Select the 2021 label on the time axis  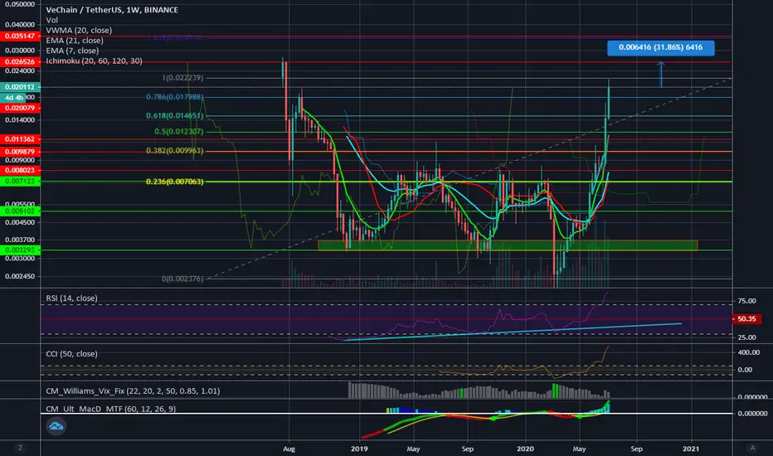point(691,449)
